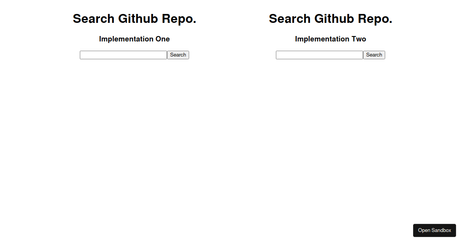
Task: Click Search button under Implementation One
Action: (178, 55)
